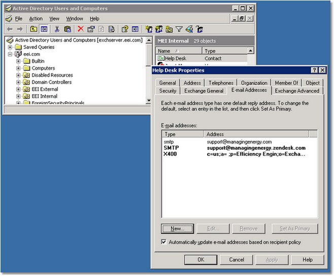The height and width of the screenshot is (276, 334).
Task: Sort list by Name column header
Action: pos(179,51)
